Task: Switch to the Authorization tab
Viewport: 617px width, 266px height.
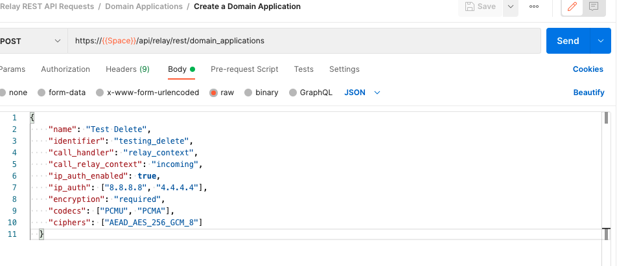Action: pos(65,69)
